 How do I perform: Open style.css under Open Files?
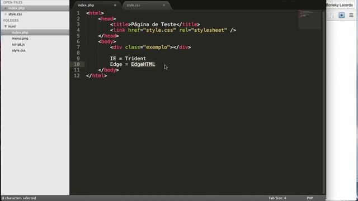15,14
